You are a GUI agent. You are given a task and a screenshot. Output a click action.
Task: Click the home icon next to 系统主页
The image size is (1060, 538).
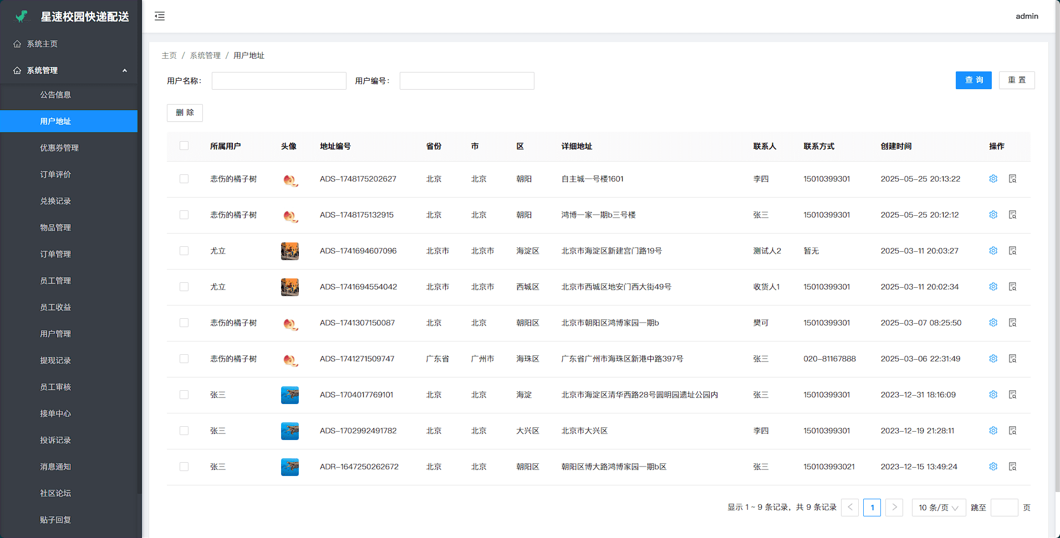[17, 44]
